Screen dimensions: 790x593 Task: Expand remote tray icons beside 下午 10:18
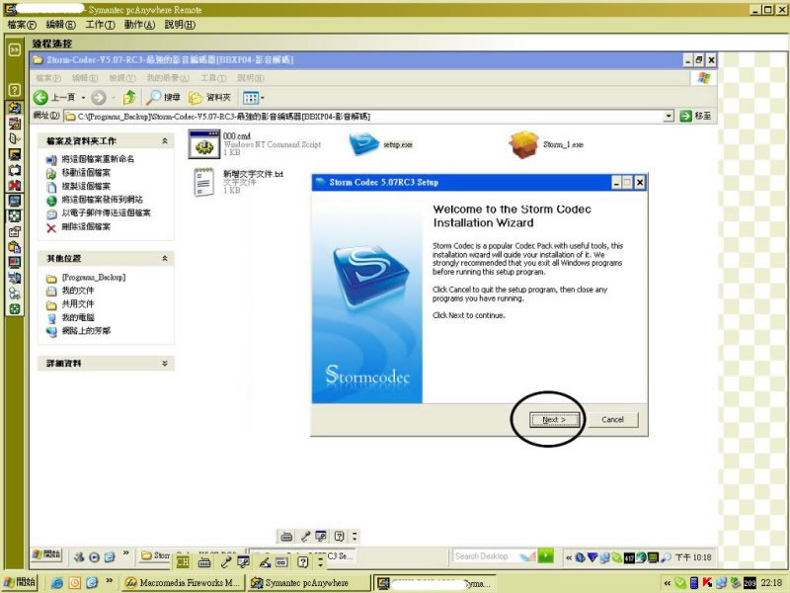click(x=569, y=557)
